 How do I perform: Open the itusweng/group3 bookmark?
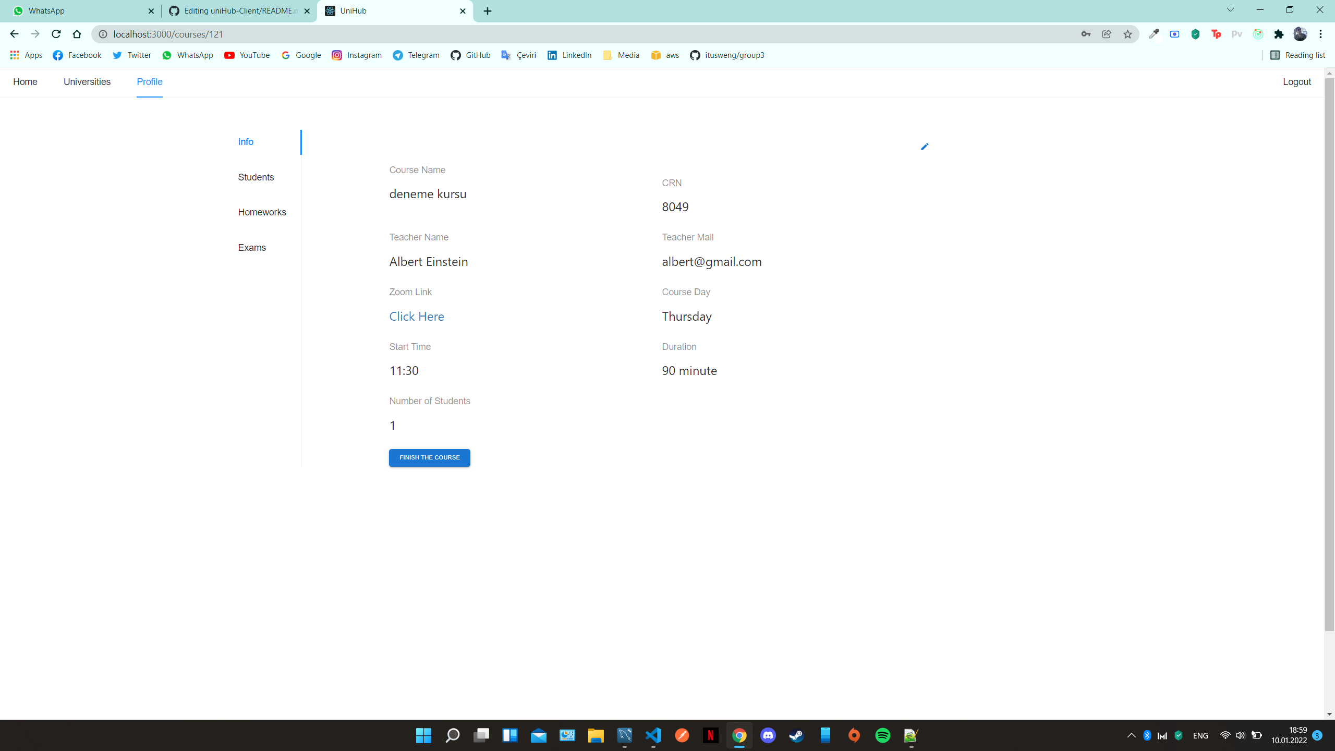point(727,55)
